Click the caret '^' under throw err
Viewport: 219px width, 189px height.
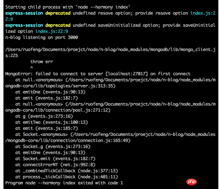32,67
